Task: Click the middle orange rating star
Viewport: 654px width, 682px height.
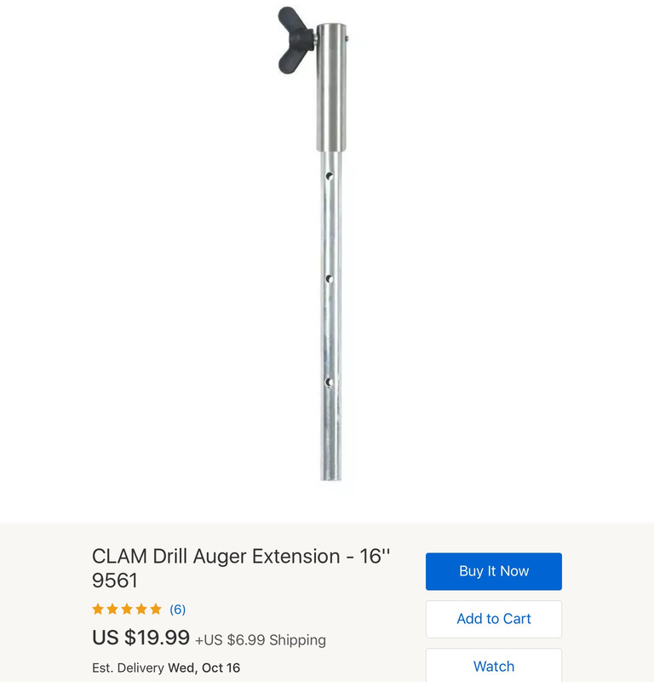Action: click(127, 609)
